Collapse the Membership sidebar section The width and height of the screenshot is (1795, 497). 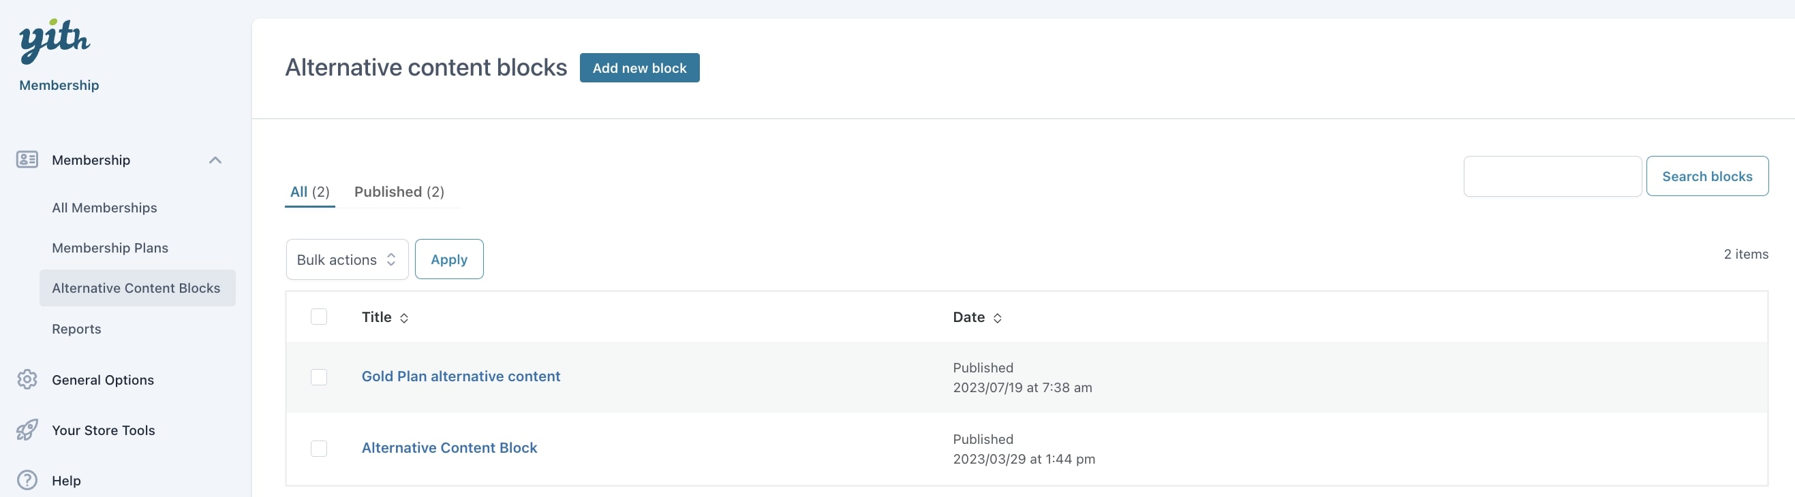[215, 160]
